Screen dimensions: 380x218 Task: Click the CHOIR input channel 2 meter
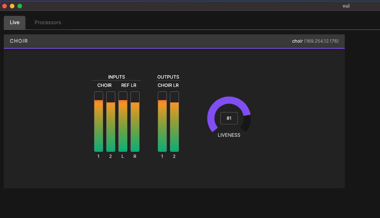(x=111, y=122)
